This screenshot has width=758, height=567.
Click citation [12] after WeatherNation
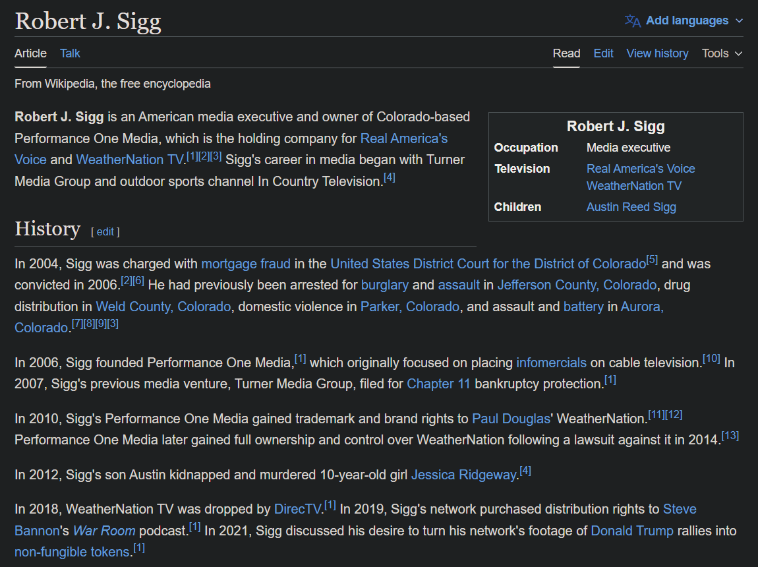click(674, 414)
